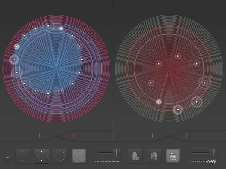
Task: Tap the bottom glowing node in red circle
Action: (177, 110)
